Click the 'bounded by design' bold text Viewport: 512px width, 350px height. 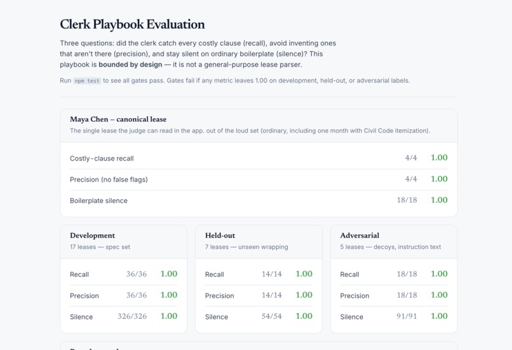click(130, 65)
